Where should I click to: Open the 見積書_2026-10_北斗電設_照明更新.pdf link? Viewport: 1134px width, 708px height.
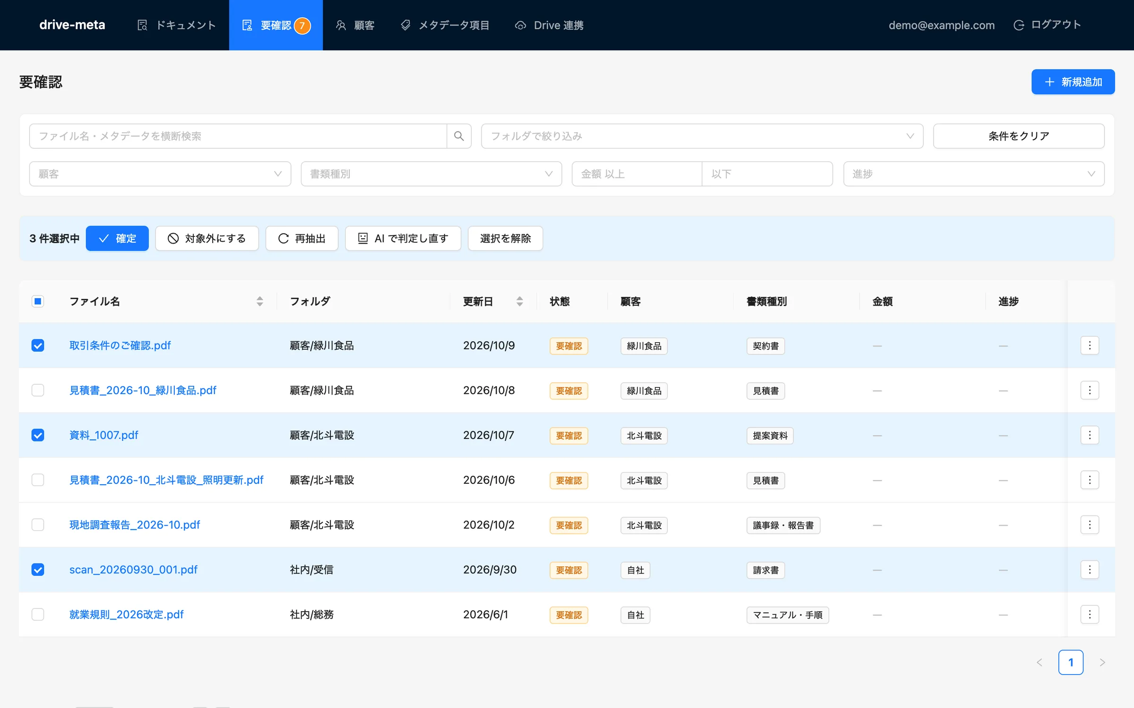[x=166, y=480]
